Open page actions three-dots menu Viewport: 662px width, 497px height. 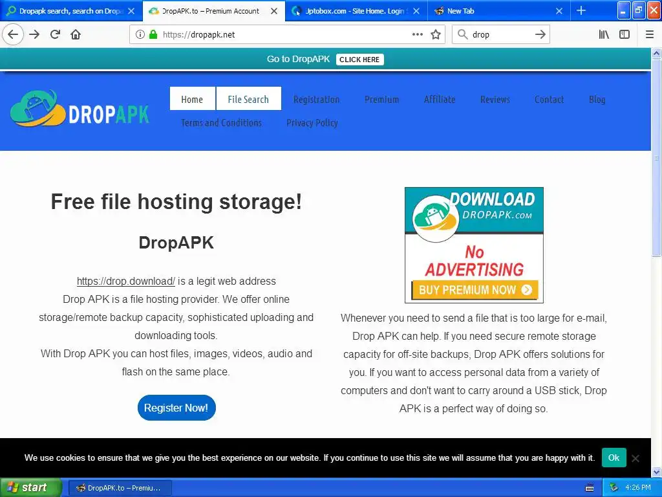[417, 35]
